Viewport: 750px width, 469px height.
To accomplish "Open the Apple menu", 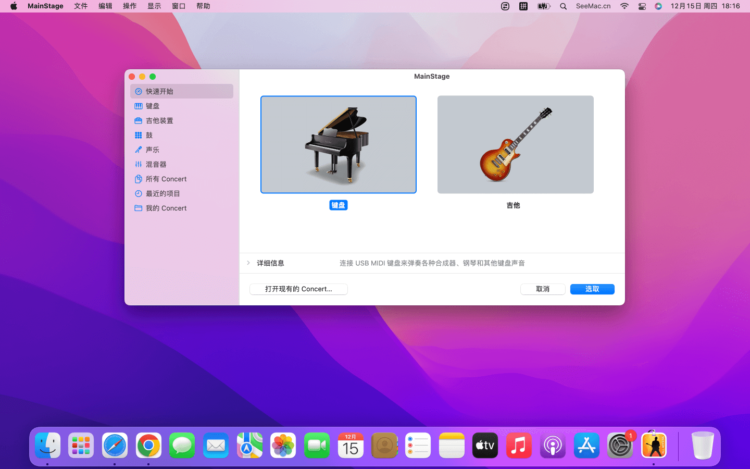I will pyautogui.click(x=14, y=6).
